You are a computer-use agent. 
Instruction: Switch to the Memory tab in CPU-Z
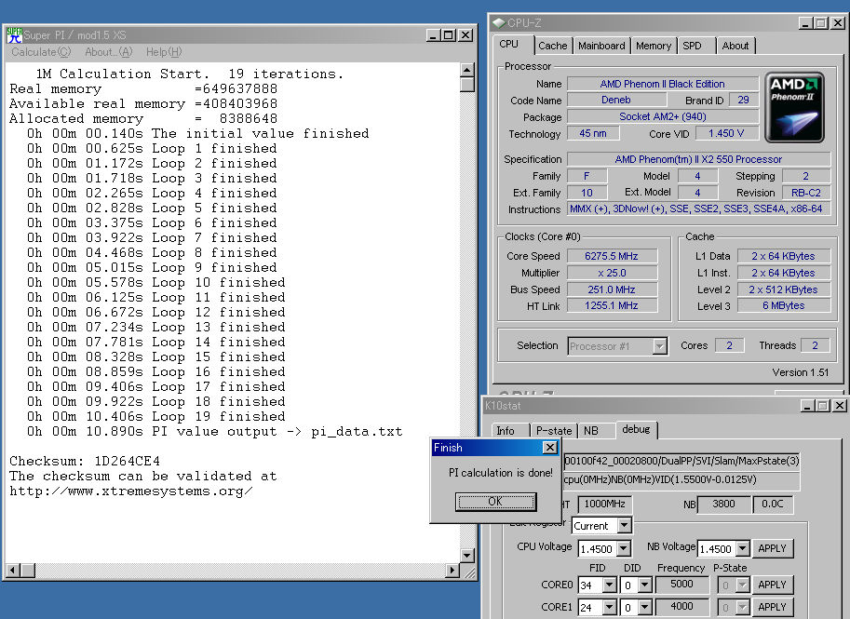click(654, 46)
